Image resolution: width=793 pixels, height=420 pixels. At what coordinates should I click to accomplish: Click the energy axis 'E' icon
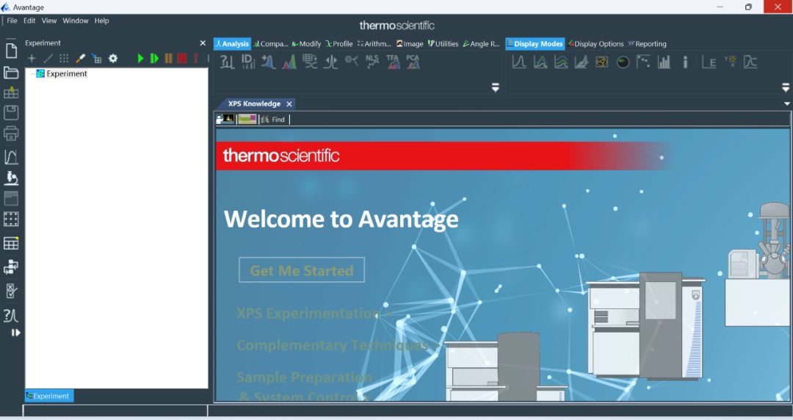tap(709, 62)
